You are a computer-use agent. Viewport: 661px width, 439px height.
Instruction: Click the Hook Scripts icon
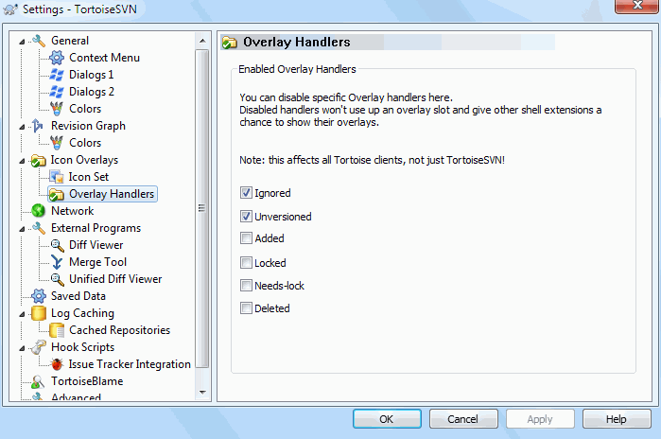39,347
